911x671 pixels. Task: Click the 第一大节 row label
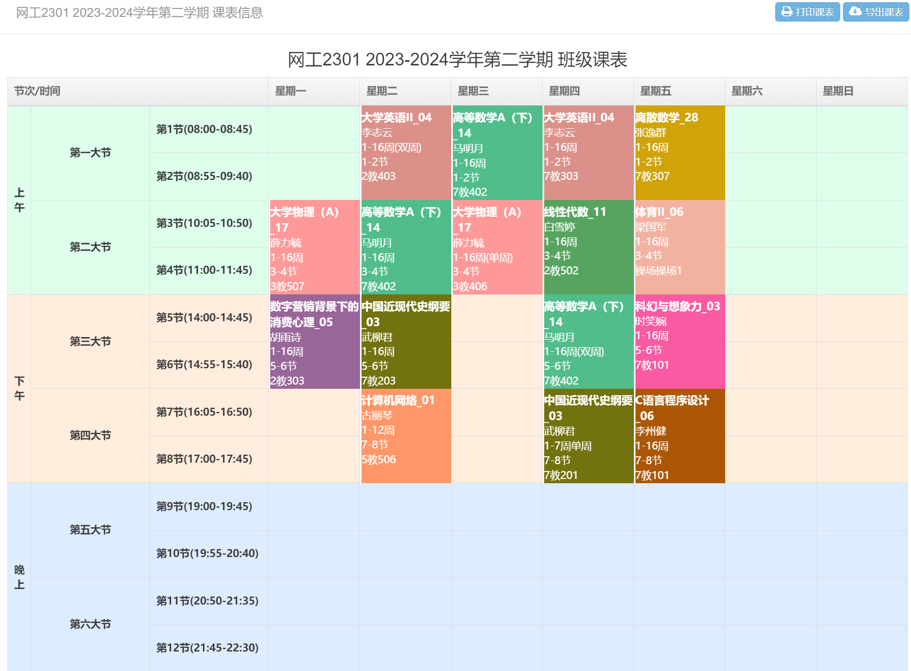coord(90,153)
